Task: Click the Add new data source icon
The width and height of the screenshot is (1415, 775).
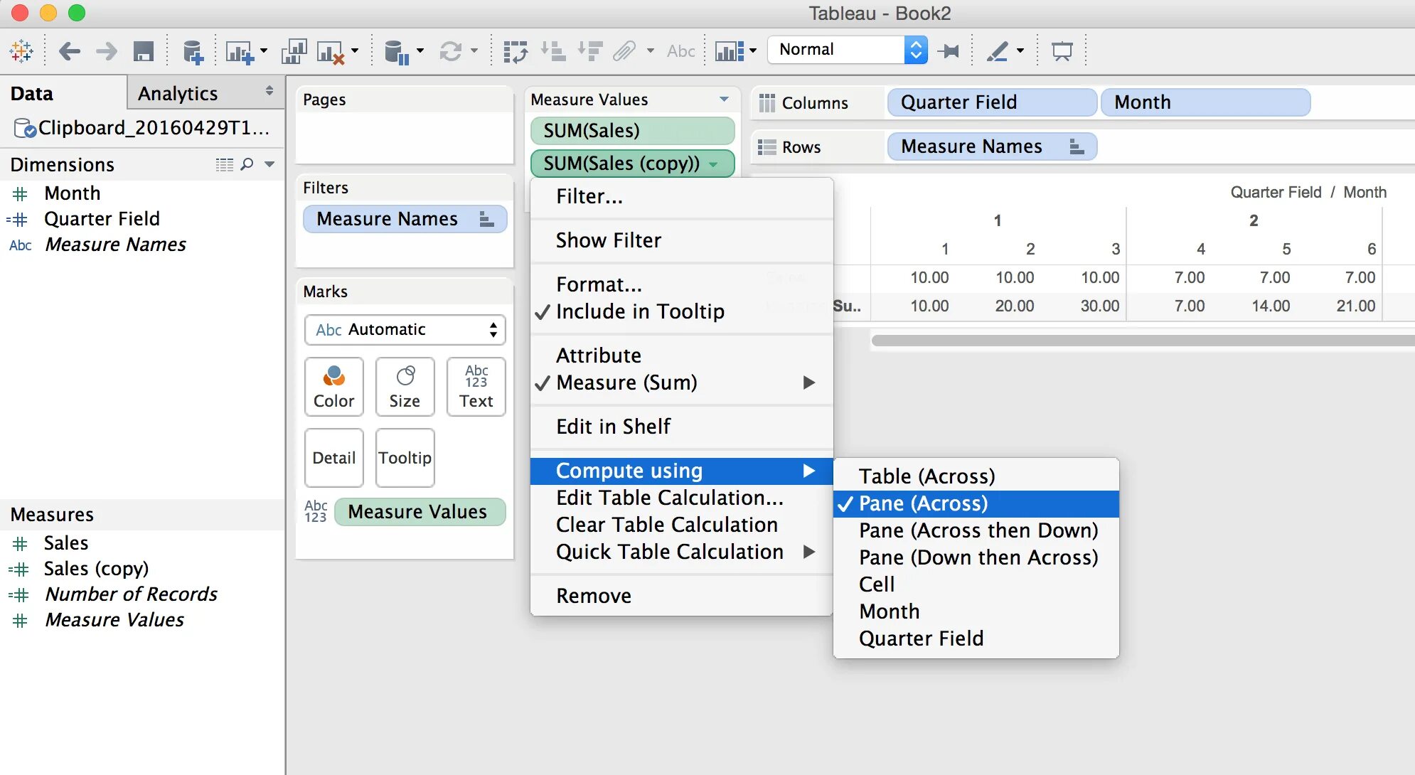Action: pos(192,51)
